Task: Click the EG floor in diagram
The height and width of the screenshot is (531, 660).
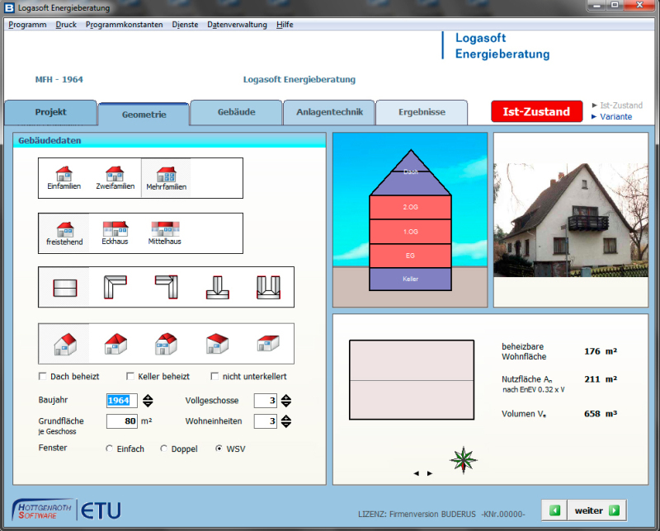Action: coord(410,256)
